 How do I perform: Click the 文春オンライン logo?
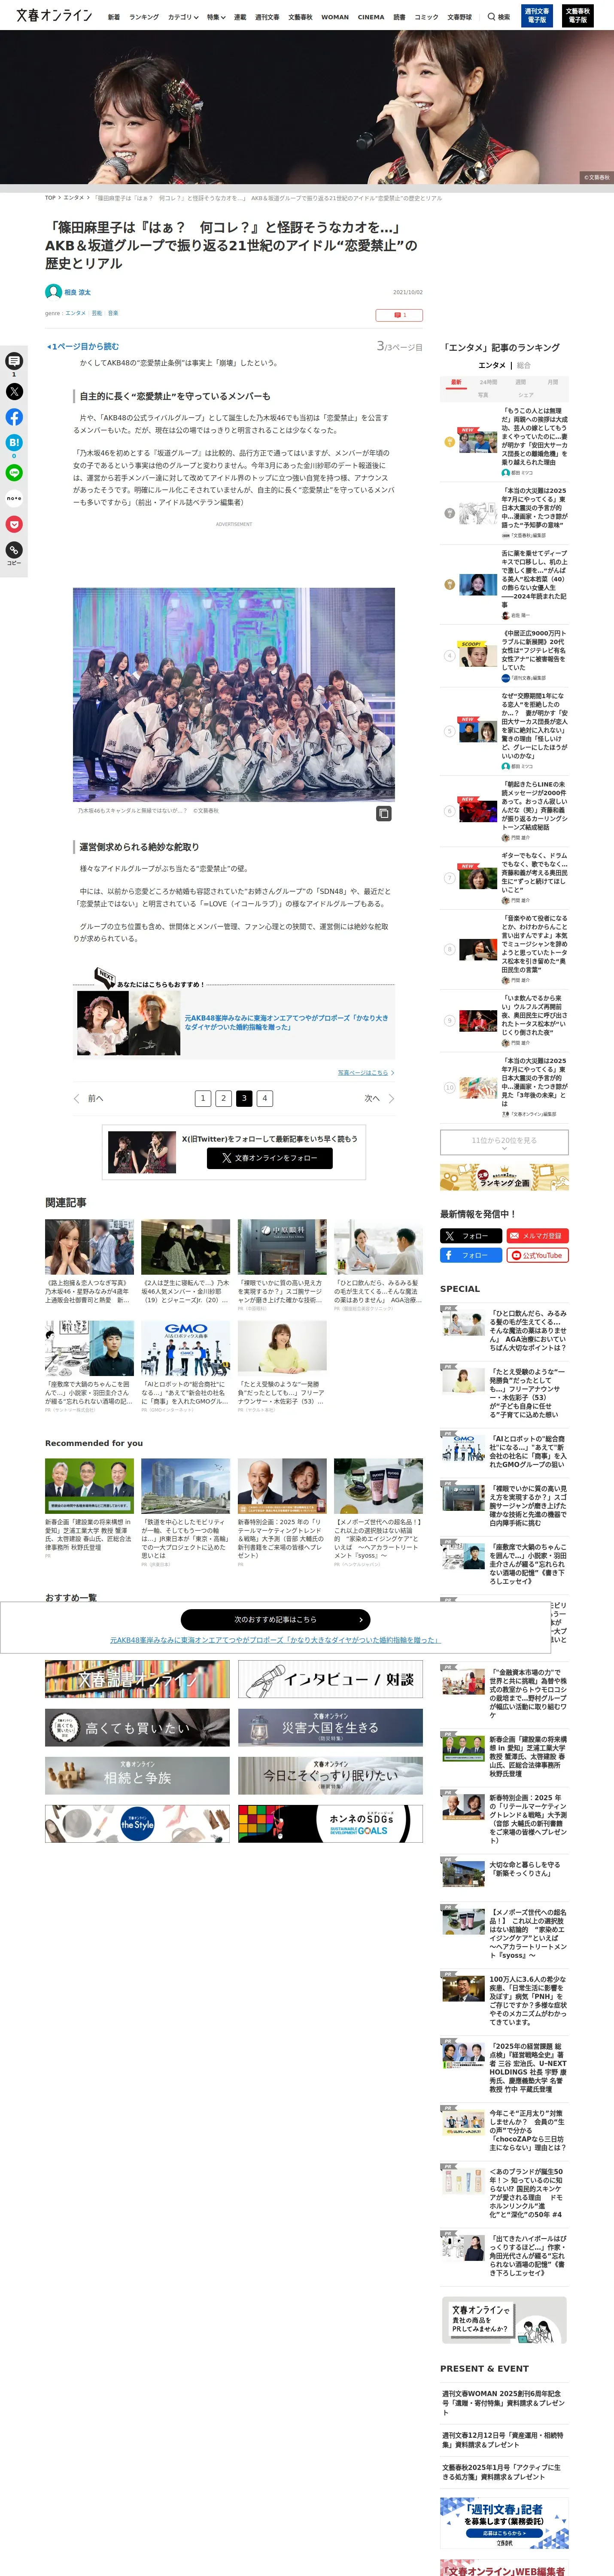click(54, 16)
